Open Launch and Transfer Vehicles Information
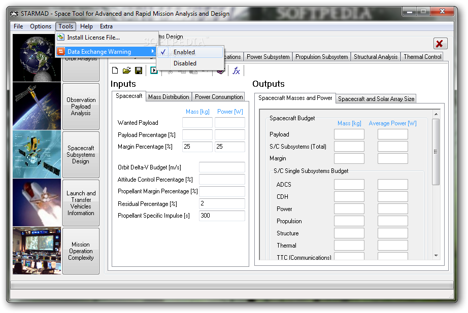Viewport: 468px width, 313px height. 81,203
